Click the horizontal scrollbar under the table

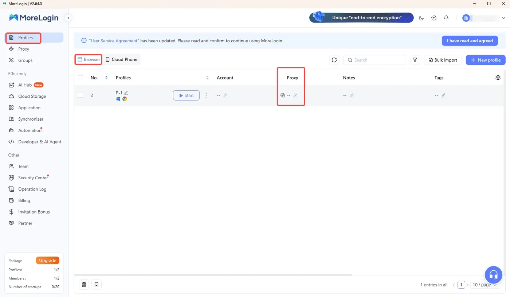tap(213, 274)
